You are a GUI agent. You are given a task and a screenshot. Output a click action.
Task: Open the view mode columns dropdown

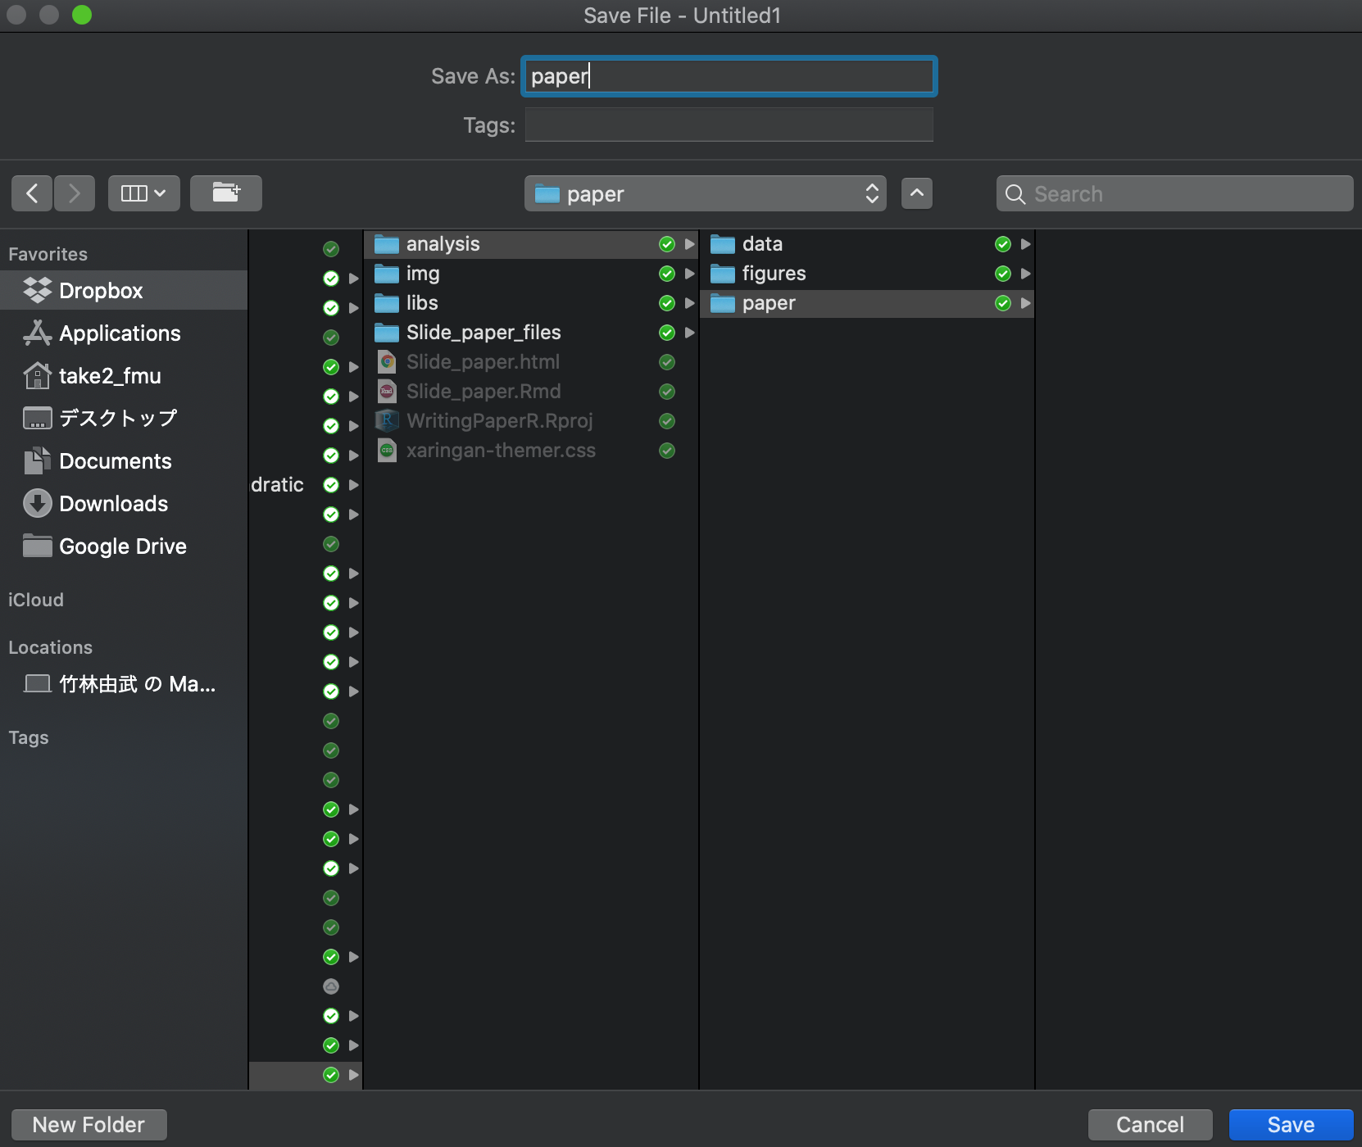coord(144,193)
